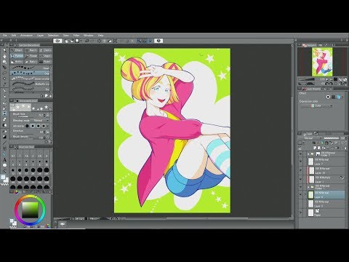Viewport: 349px width, 262px height.
Task: Hide the Folder 1 layer folder
Action: point(301,187)
